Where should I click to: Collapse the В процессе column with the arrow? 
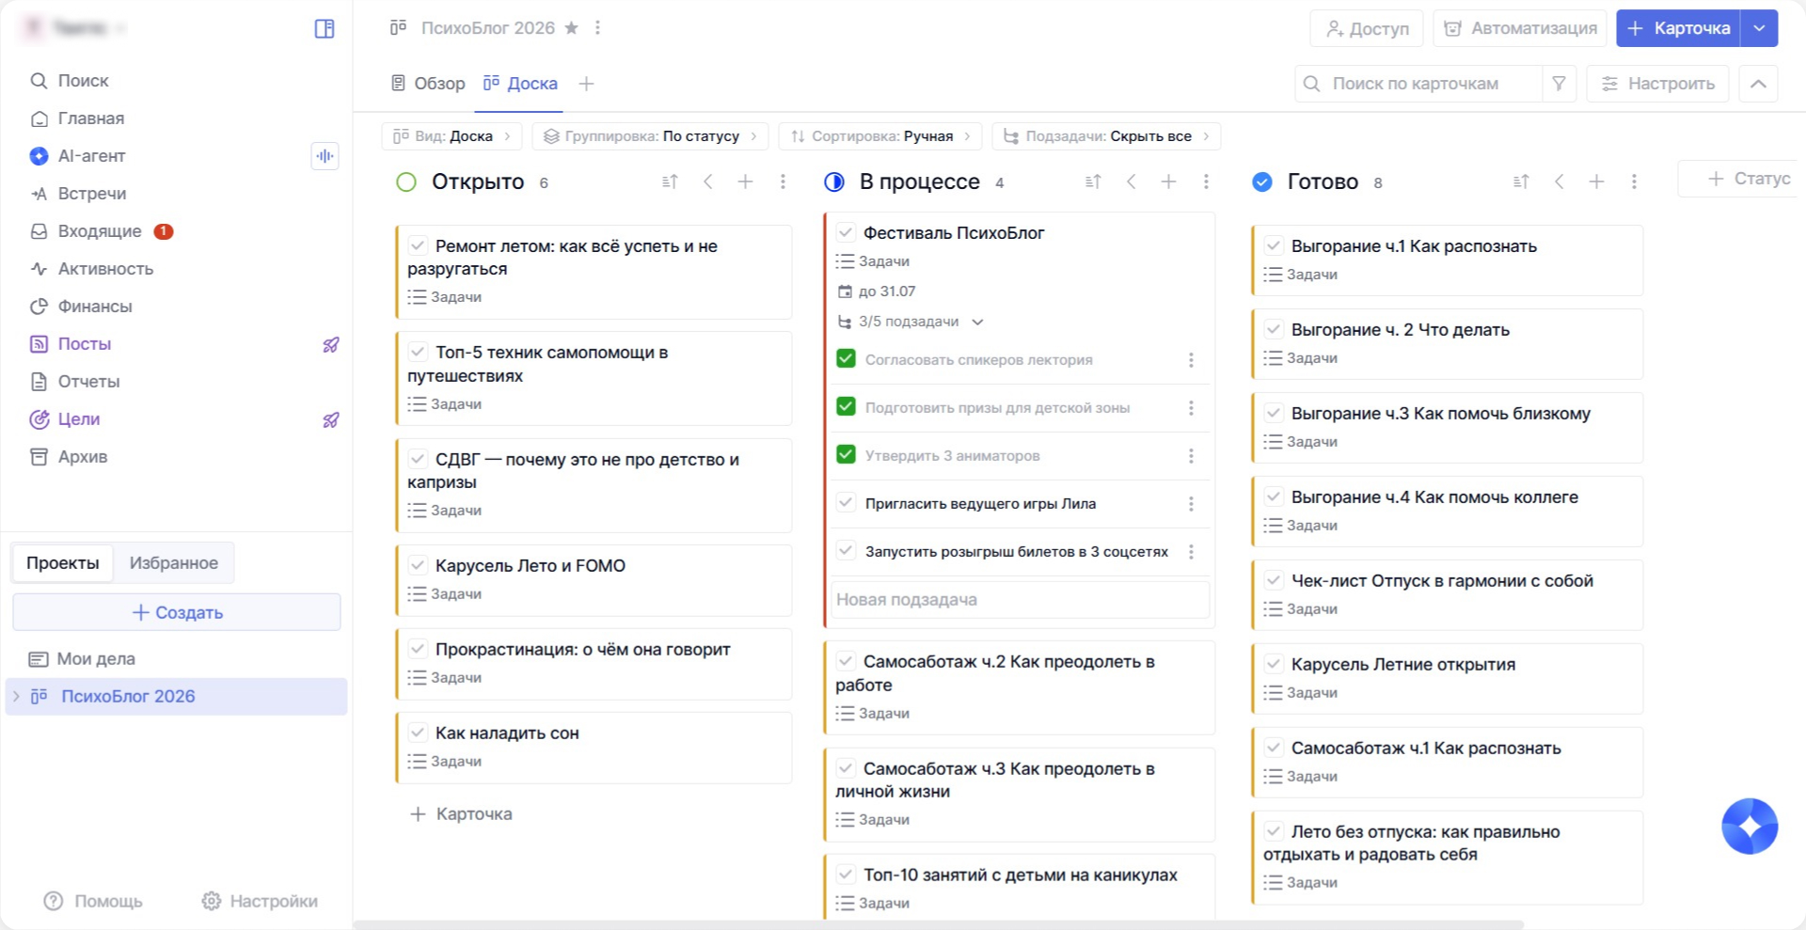1132,181
